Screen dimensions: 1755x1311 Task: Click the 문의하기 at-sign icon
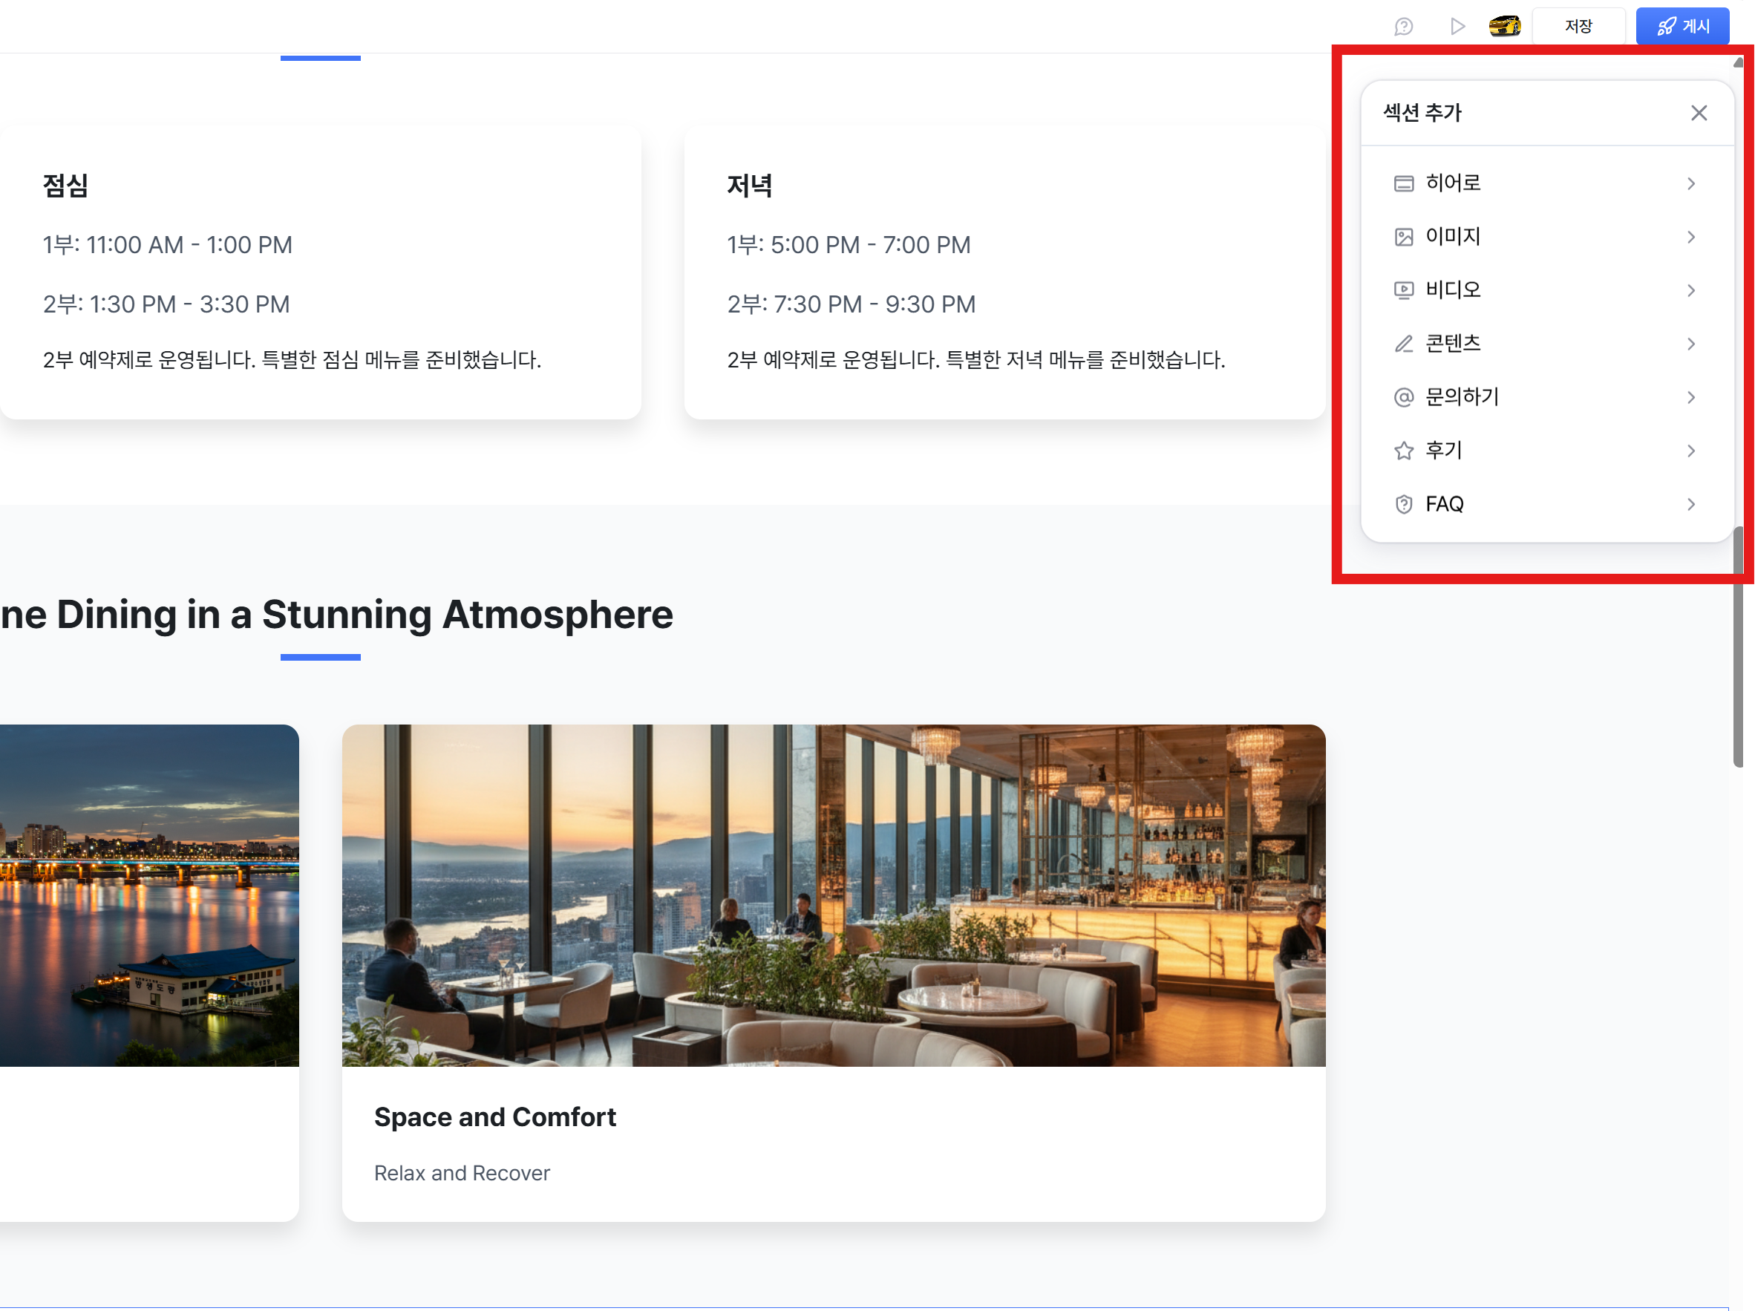click(1404, 397)
